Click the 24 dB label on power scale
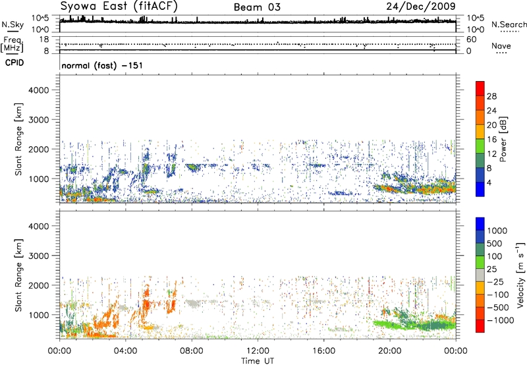 point(491,111)
